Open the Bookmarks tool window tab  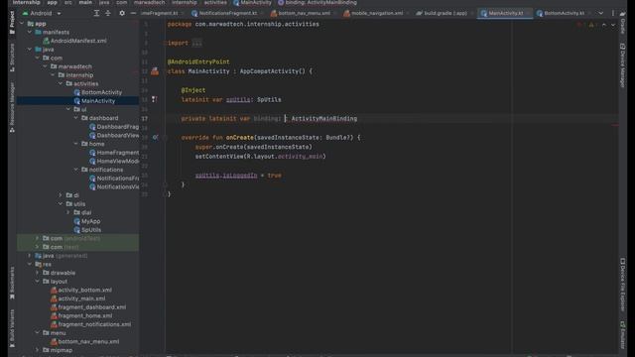click(x=12, y=283)
